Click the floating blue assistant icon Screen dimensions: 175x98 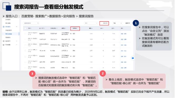[133, 58]
